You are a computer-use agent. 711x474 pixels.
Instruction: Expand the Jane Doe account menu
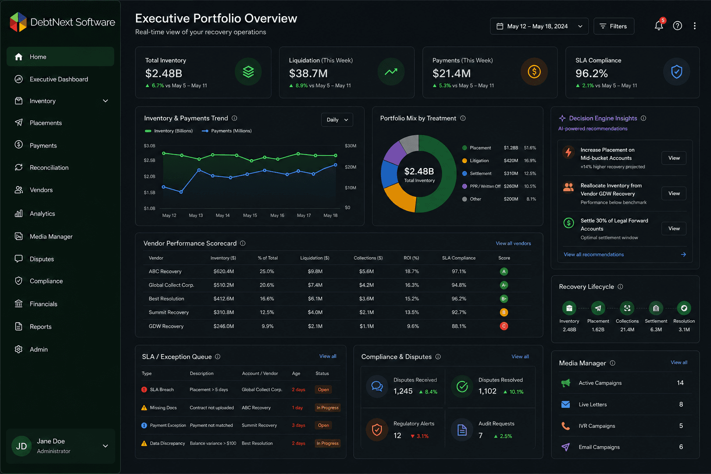[106, 446]
